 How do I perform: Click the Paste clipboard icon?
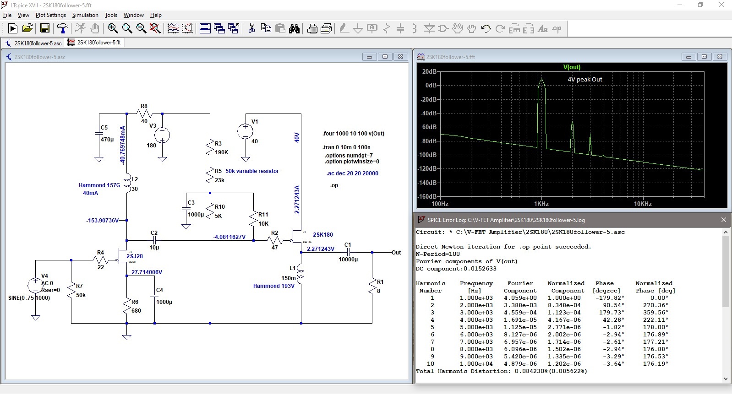tap(280, 28)
